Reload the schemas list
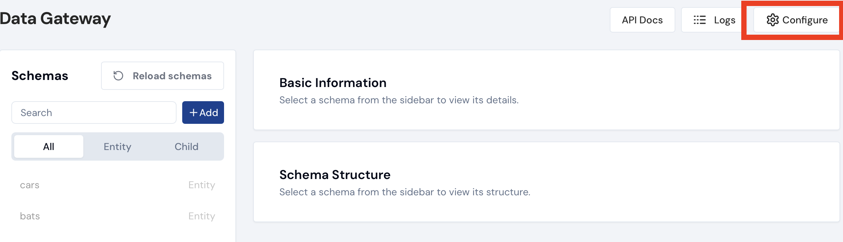 (162, 75)
